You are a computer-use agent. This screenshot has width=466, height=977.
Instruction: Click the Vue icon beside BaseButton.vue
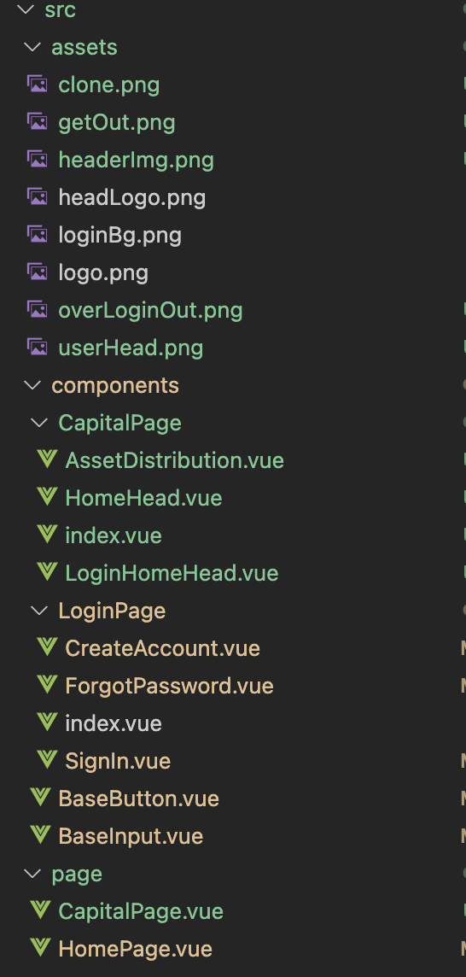(40, 798)
